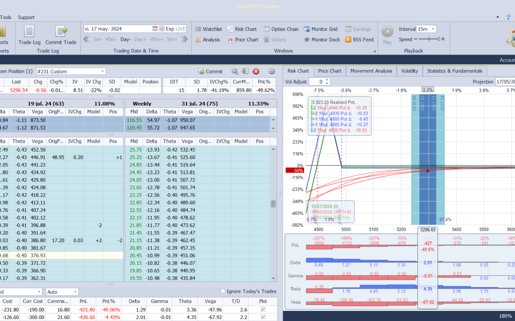Switch to the Statistics & Fundamentals tab
Screen dimensions: 515x321
point(454,71)
